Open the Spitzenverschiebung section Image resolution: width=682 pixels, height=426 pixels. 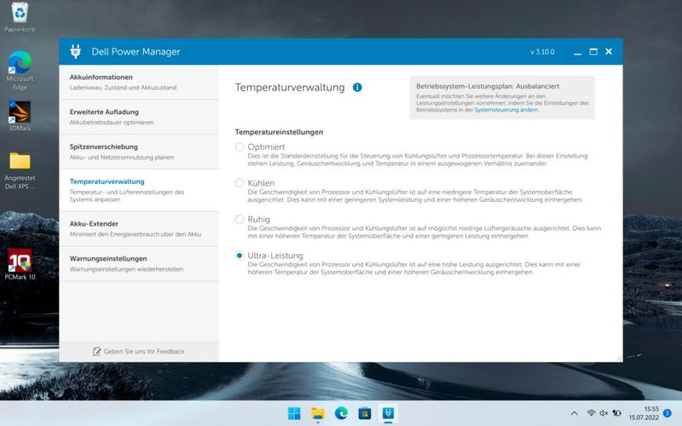[139, 152]
